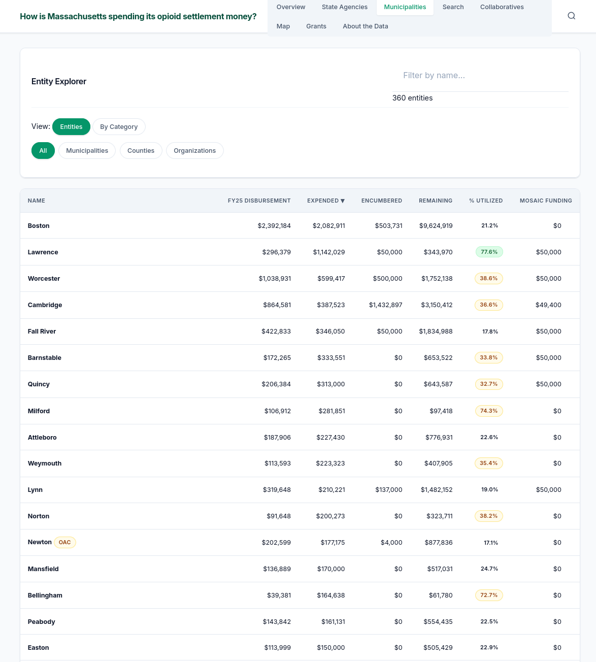This screenshot has height=662, width=596.
Task: Sort the table by NAME column
Action: (x=36, y=201)
